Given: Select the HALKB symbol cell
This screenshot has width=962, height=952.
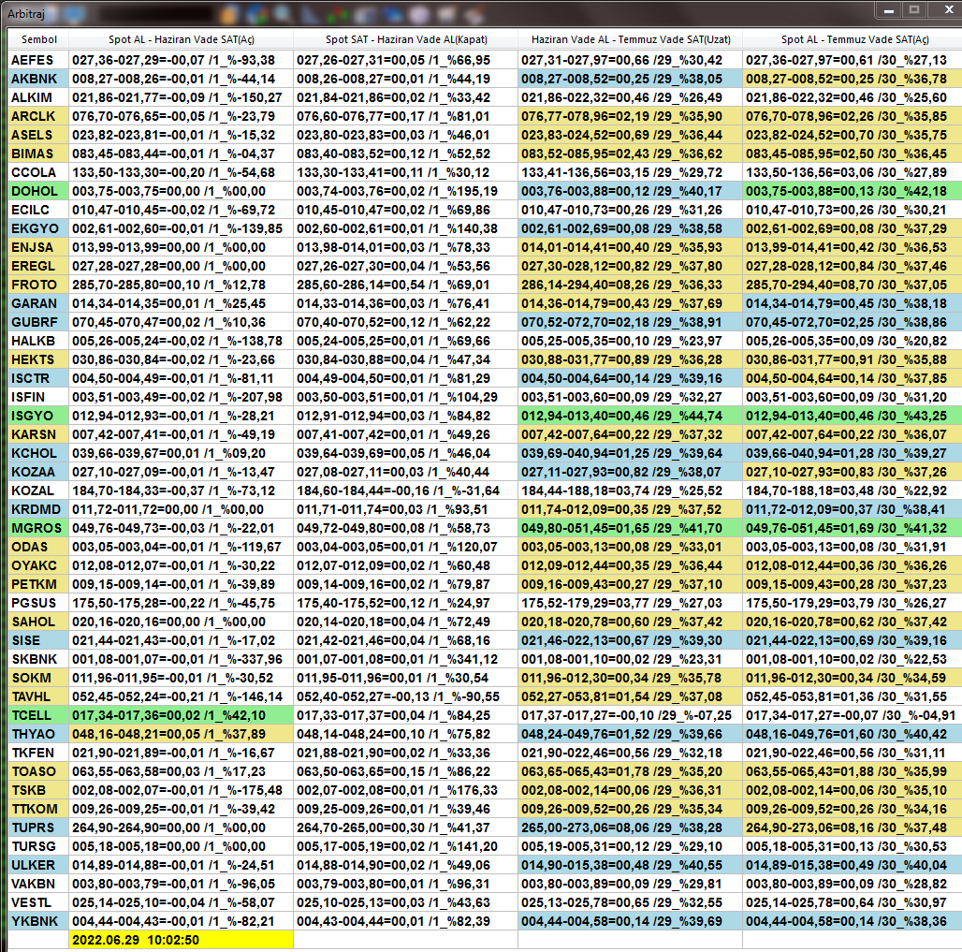Looking at the screenshot, I should 38,341.
